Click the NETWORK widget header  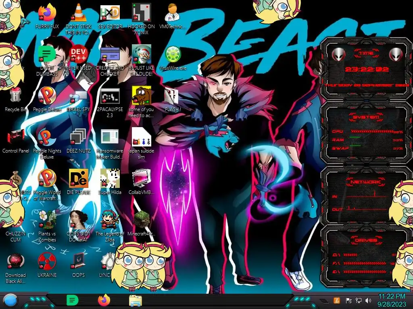366,182
